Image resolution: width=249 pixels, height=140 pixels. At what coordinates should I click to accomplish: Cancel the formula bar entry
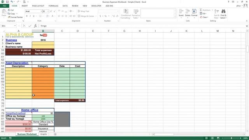coord(24,26)
